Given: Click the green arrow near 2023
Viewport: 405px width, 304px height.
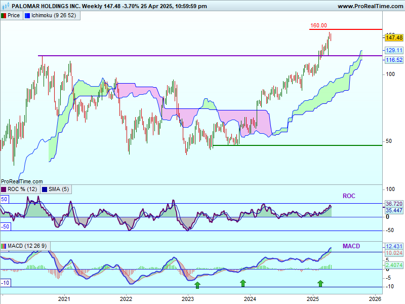Looking at the screenshot, I should tap(197, 285).
